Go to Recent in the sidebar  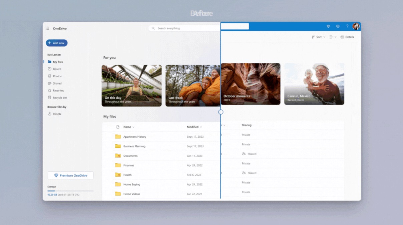point(57,69)
